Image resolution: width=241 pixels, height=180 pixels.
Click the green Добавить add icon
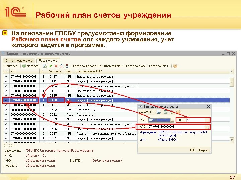tap(24, 66)
